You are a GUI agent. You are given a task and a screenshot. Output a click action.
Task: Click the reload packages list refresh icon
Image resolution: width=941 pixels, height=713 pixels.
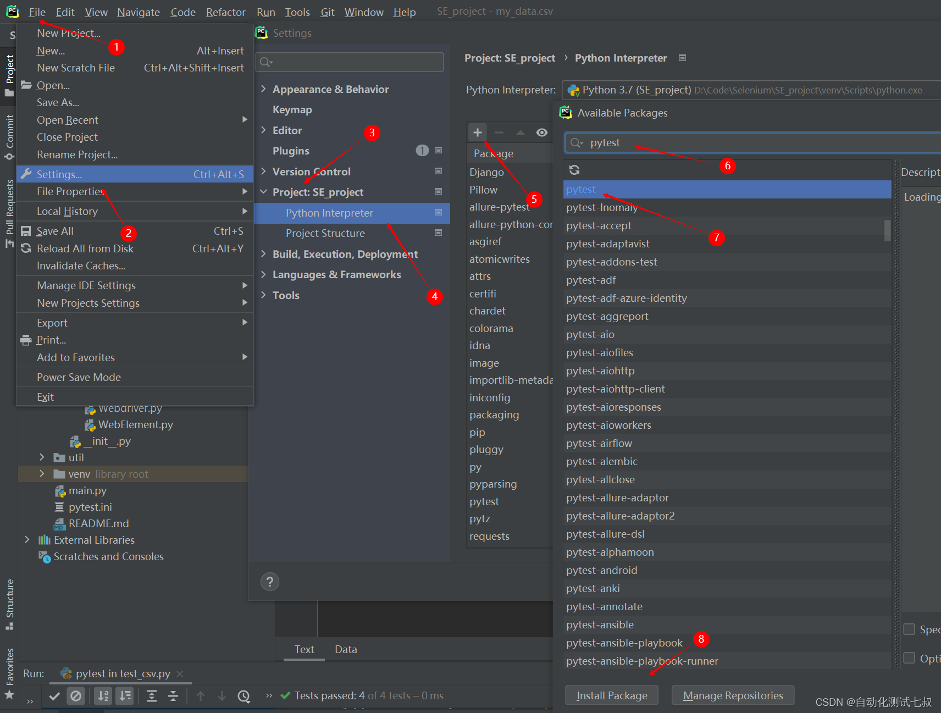pos(574,170)
